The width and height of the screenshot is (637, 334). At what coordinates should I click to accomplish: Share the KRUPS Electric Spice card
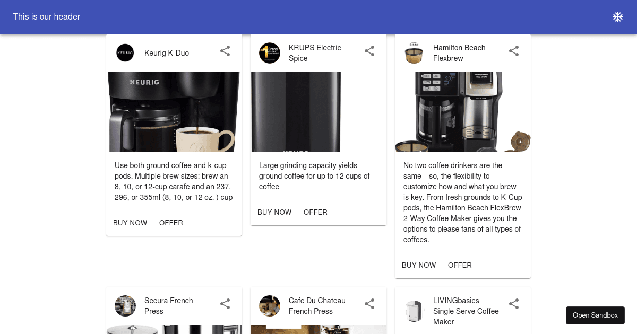coord(369,51)
